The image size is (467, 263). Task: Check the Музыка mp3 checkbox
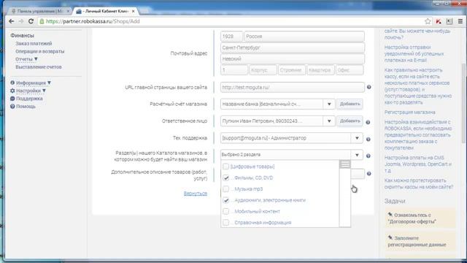[225, 189]
